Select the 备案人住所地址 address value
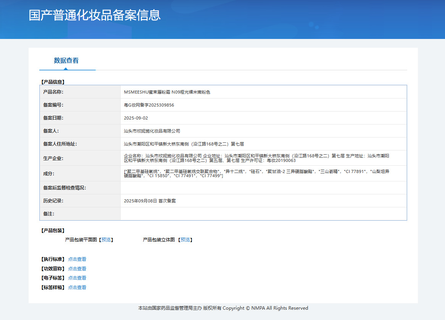The image size is (445, 320). click(184, 144)
